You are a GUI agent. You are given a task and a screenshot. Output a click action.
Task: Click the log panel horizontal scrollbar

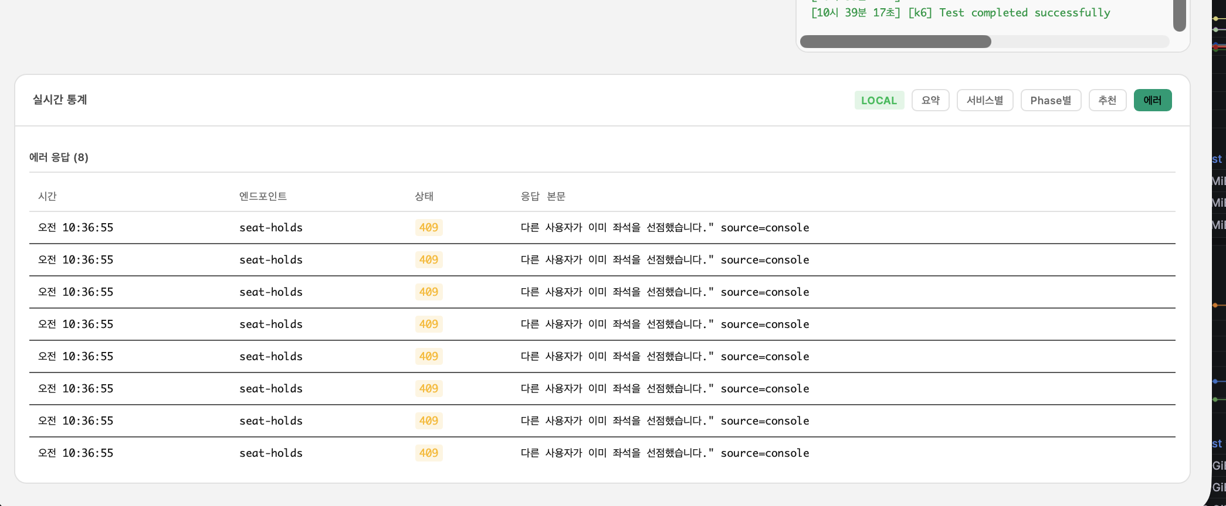pos(895,42)
